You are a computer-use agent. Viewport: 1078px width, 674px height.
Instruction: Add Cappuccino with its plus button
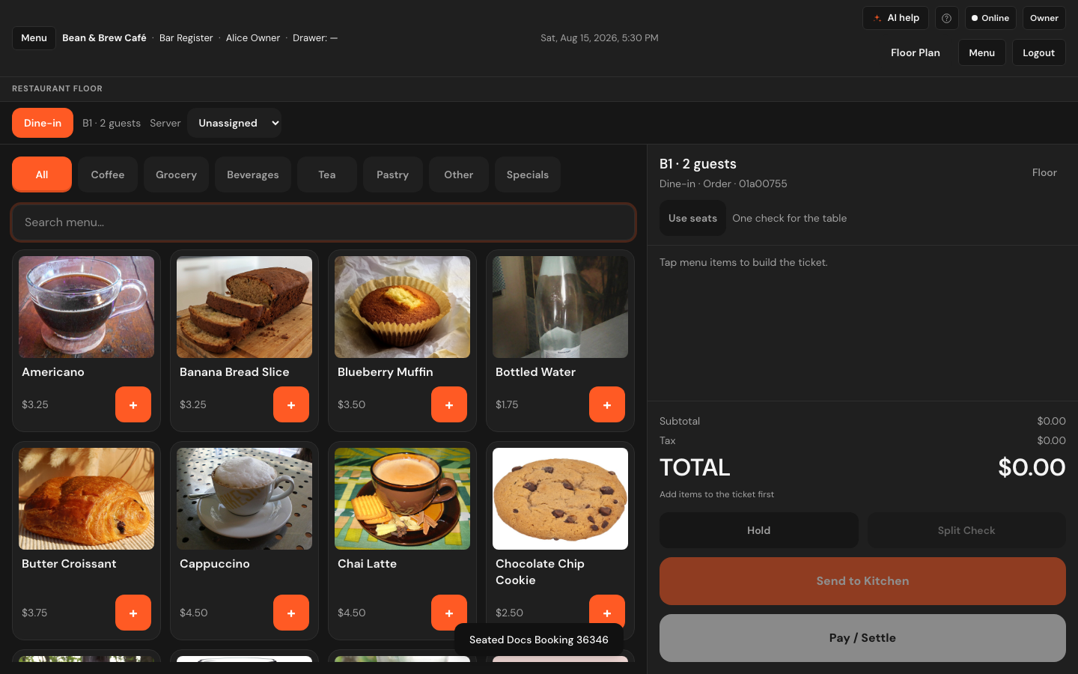point(291,613)
